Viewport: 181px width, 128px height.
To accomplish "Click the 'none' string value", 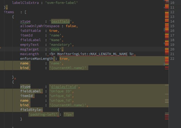I will [55, 49].
